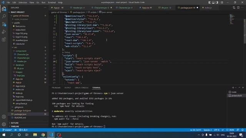Click the UTF-8 encoding indicator
The height and width of the screenshot is (138, 246).
tap(216, 130)
